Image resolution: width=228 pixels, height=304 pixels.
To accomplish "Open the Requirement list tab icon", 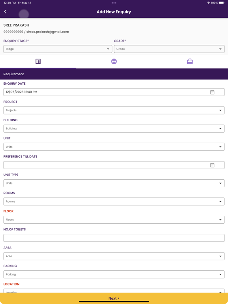I will click(x=38, y=61).
